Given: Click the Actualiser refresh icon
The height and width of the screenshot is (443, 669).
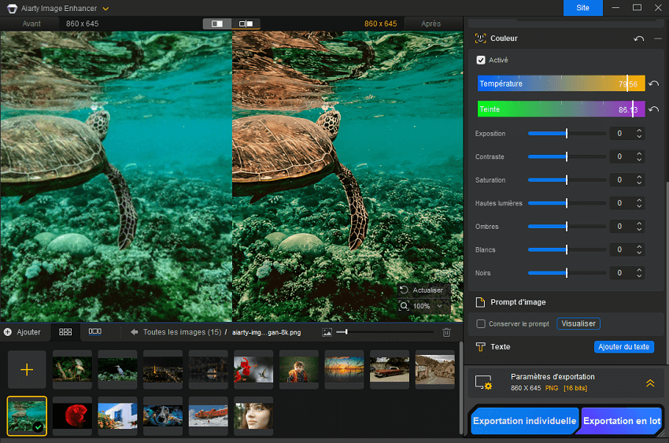Looking at the screenshot, I should click(x=404, y=290).
